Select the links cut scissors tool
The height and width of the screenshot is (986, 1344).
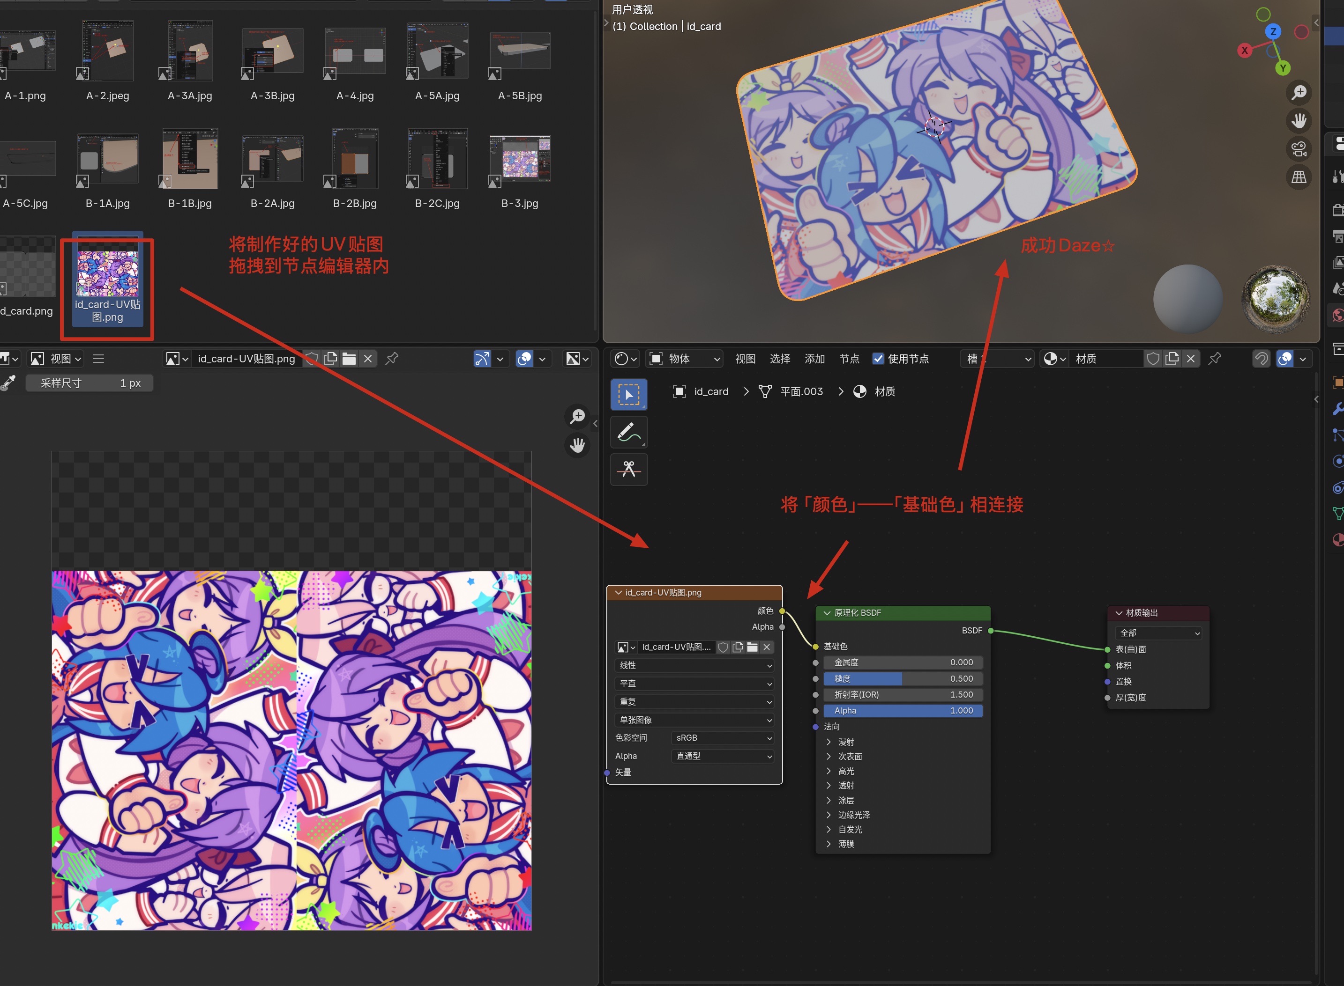pos(628,469)
